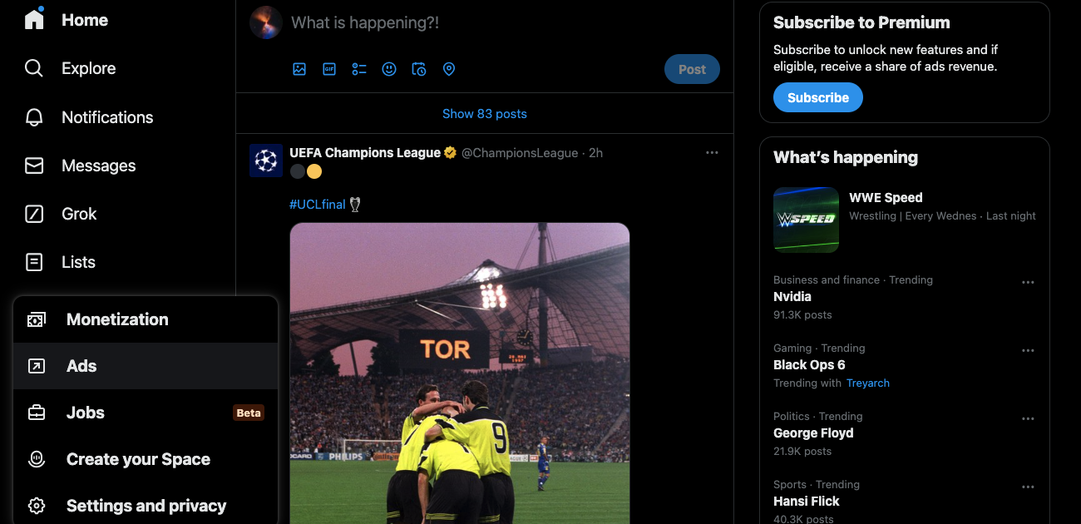
Task: Click the yellow color dot under ChampionsLeague
Action: (x=314, y=171)
